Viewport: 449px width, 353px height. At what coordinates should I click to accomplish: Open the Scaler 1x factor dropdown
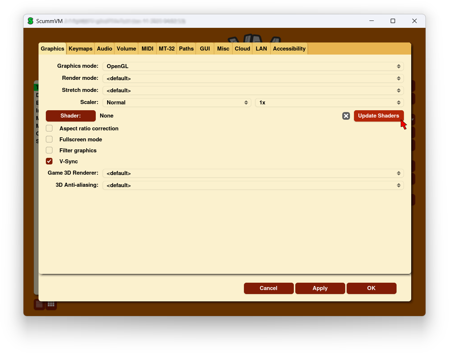click(329, 103)
